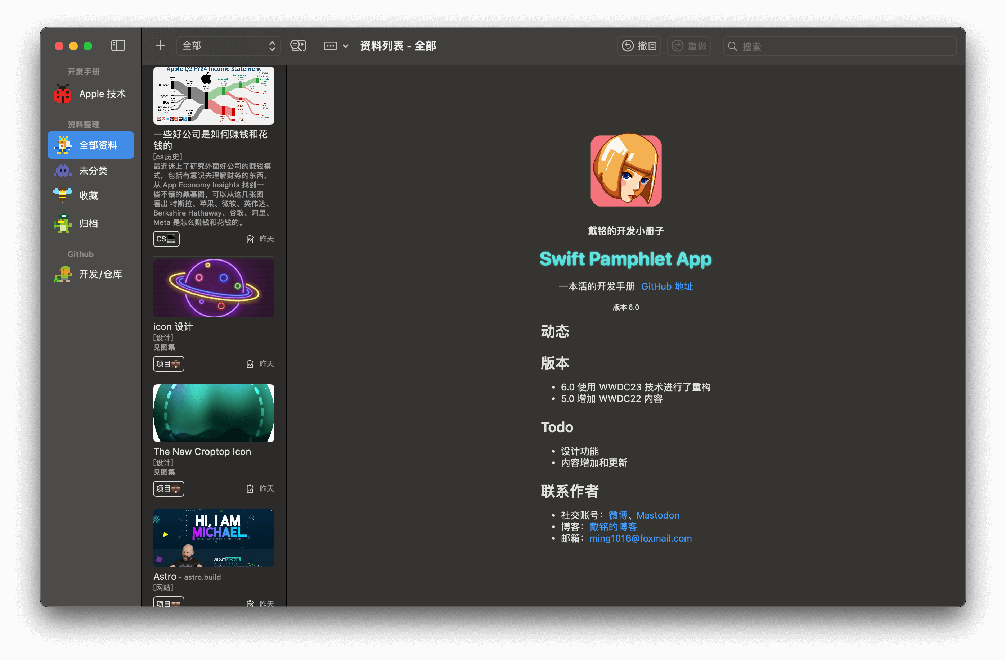
Task: Expand the chevron next to ellipsis icon
Action: (x=346, y=46)
